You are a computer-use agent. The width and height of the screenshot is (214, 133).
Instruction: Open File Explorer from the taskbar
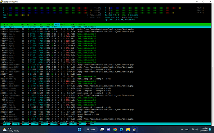[128, 130]
